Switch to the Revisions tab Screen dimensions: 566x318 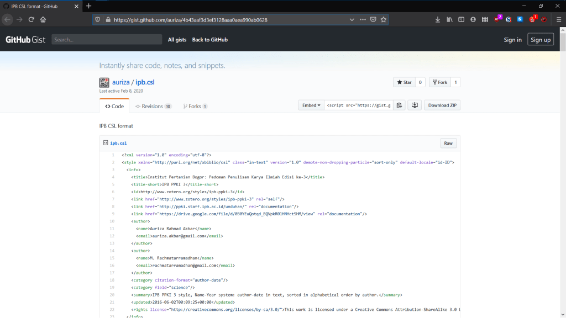click(x=153, y=106)
